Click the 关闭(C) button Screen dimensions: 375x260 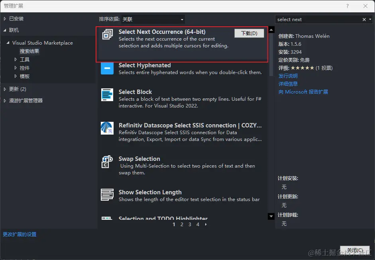click(x=355, y=250)
